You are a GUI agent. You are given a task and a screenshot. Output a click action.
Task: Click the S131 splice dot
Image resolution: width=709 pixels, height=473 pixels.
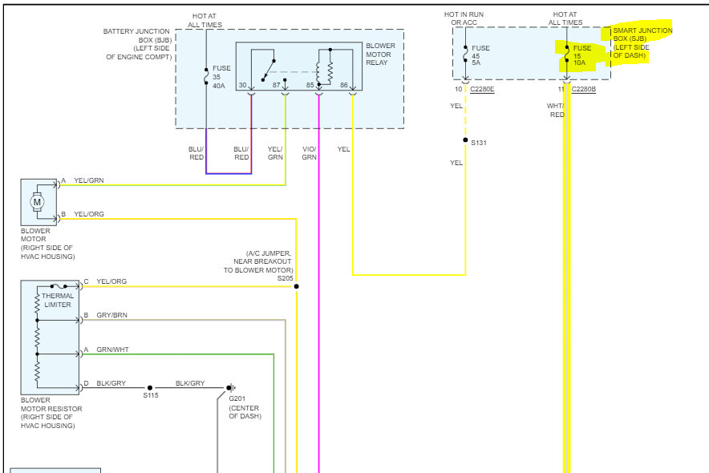pyautogui.click(x=465, y=140)
